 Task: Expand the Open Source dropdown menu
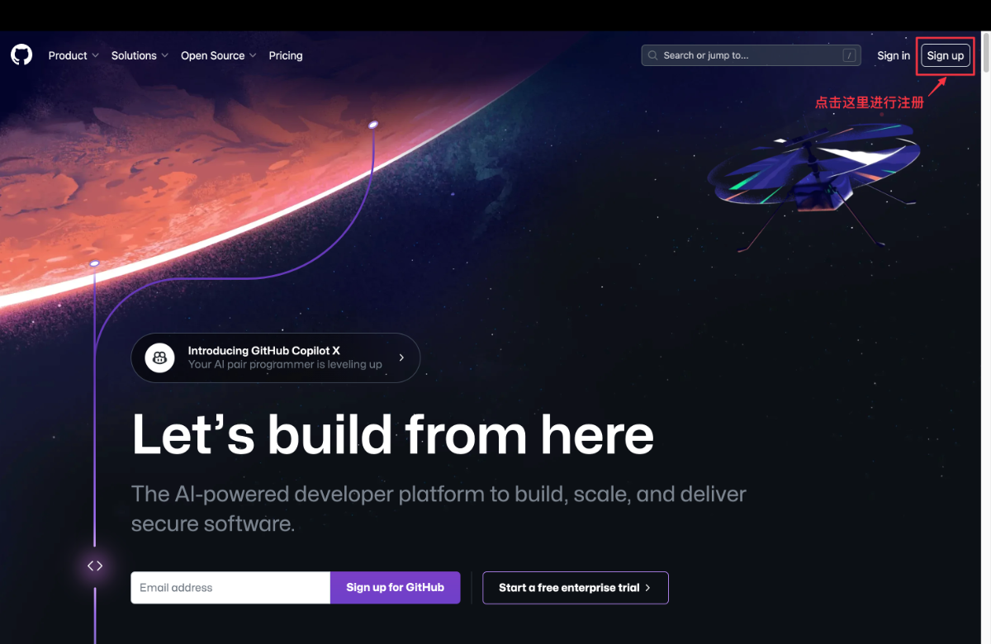(218, 55)
